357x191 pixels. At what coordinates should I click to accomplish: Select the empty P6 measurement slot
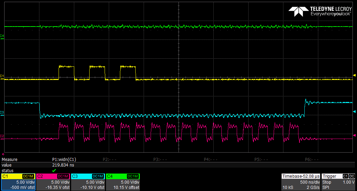(x=312, y=160)
